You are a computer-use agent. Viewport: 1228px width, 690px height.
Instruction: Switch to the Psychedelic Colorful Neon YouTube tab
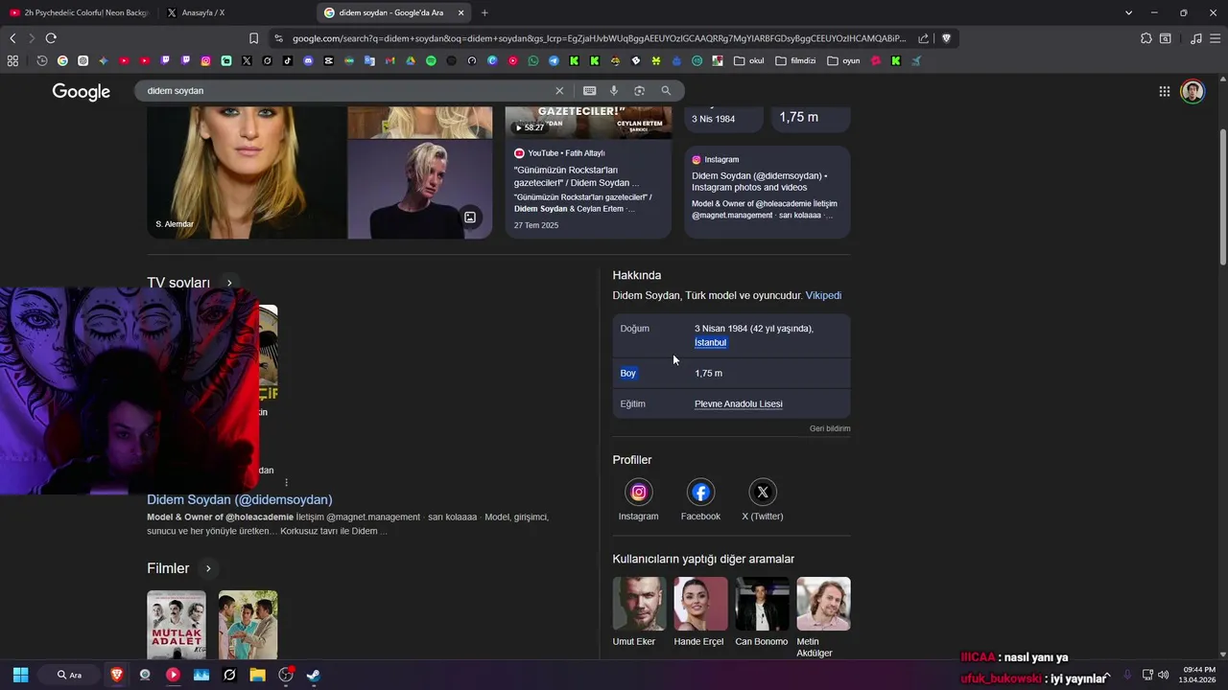tap(79, 12)
